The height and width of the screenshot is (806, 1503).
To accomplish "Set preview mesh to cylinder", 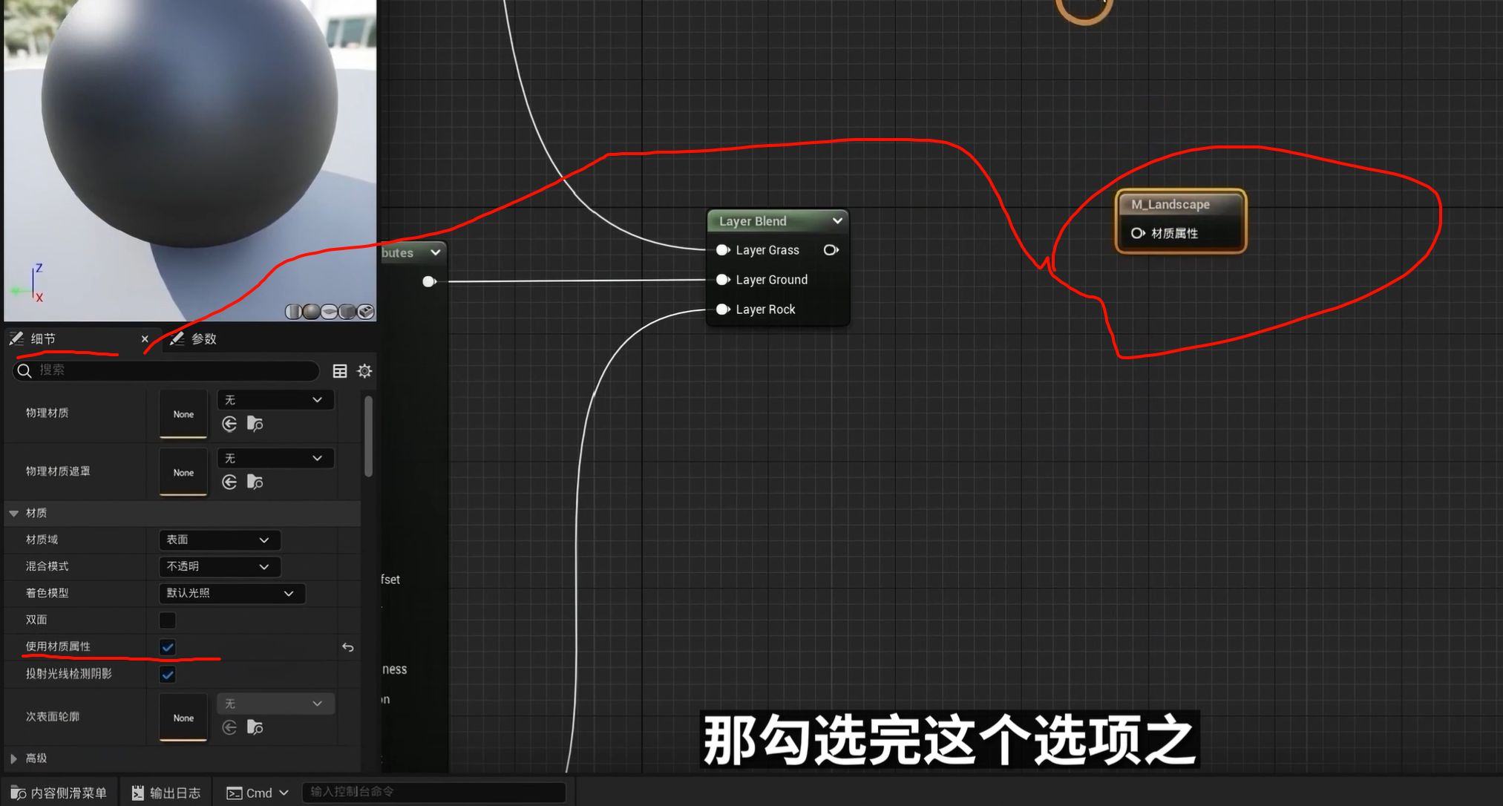I will point(293,312).
